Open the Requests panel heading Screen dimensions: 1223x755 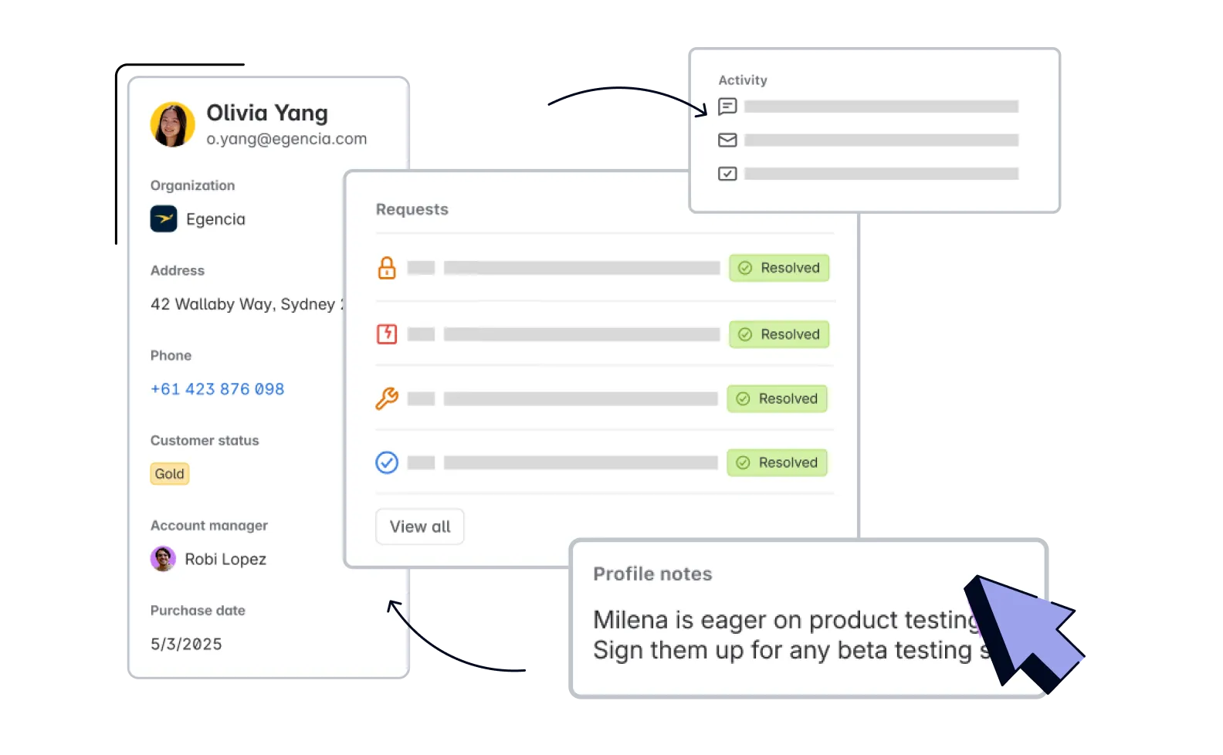tap(412, 209)
